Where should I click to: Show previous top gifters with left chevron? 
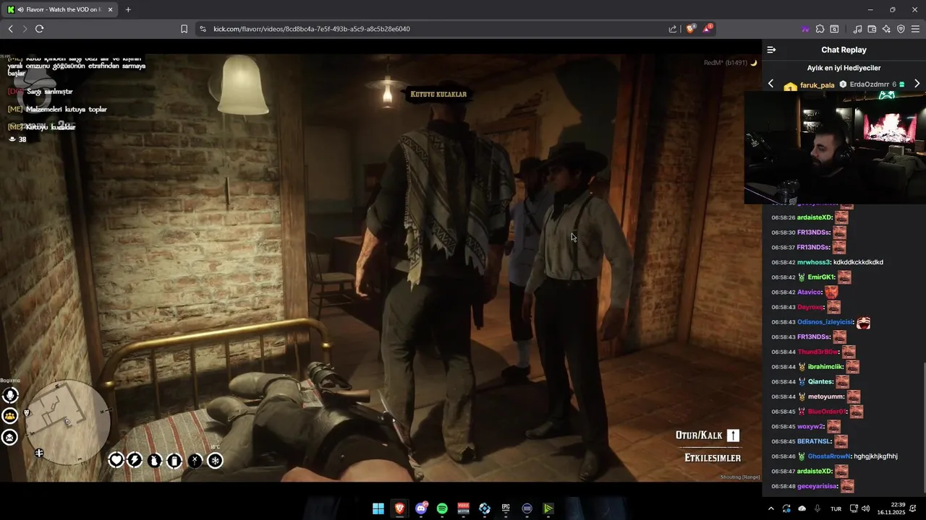pos(770,84)
